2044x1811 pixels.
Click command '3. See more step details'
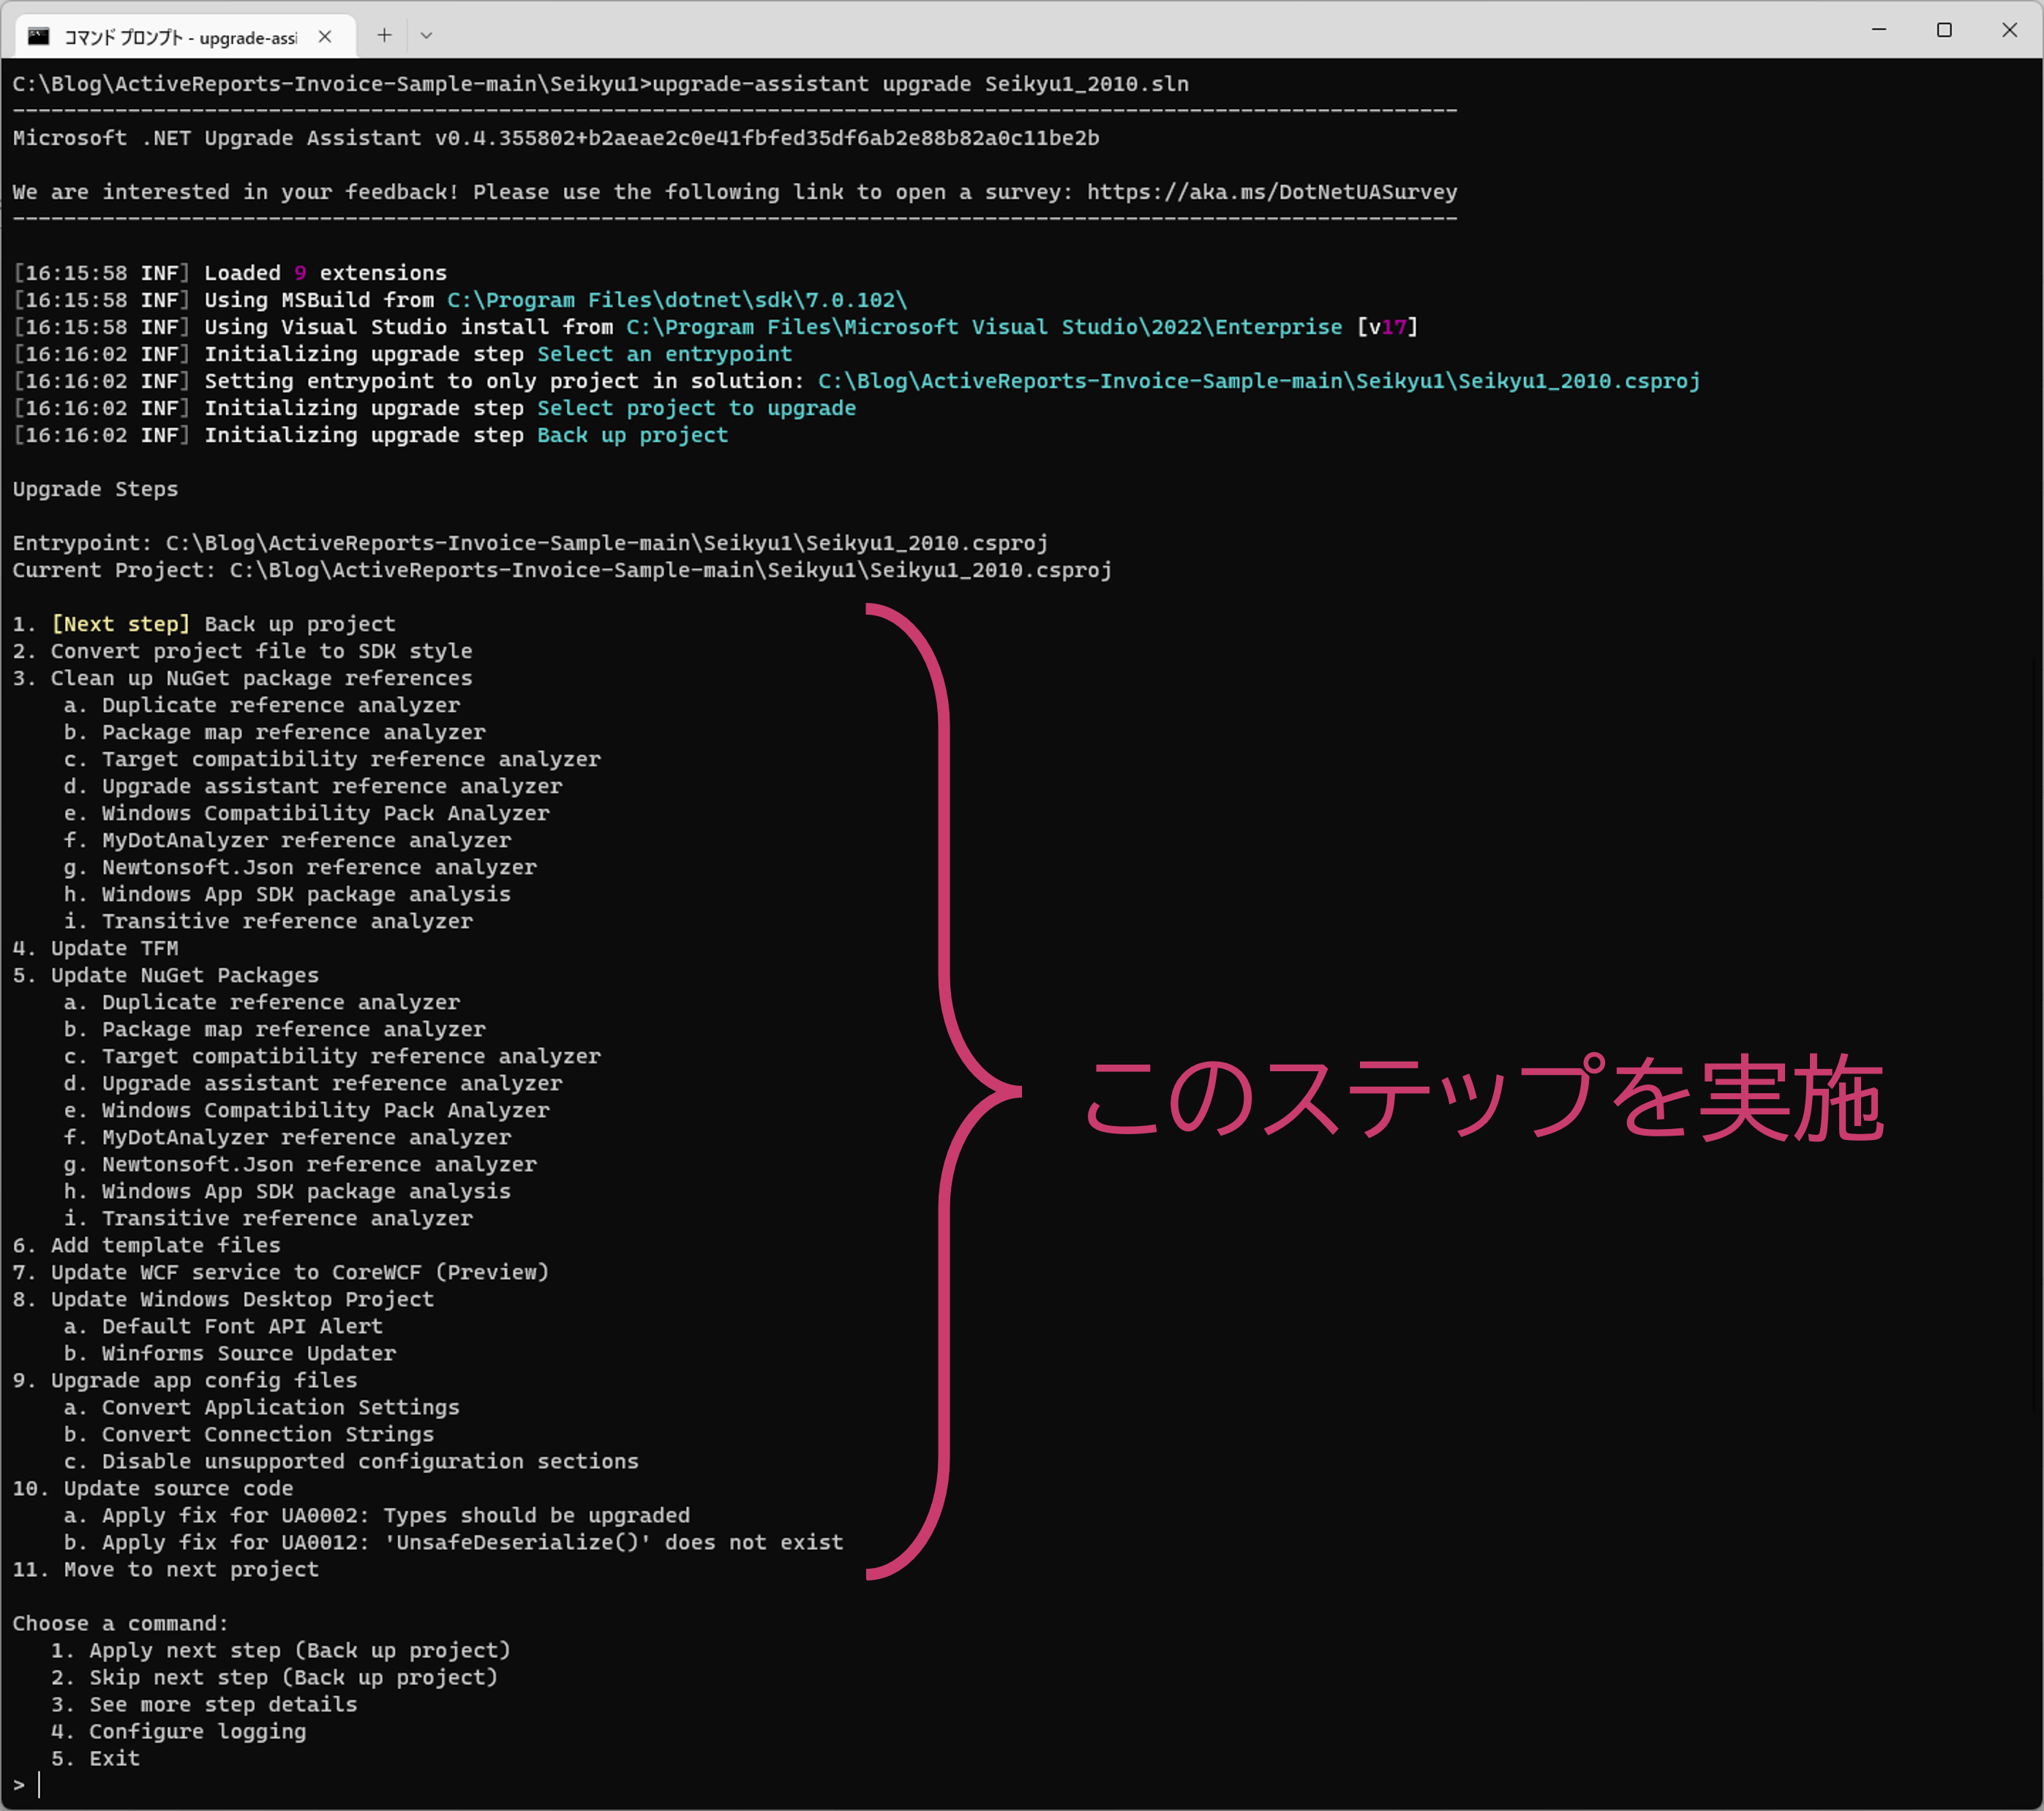tap(204, 1704)
